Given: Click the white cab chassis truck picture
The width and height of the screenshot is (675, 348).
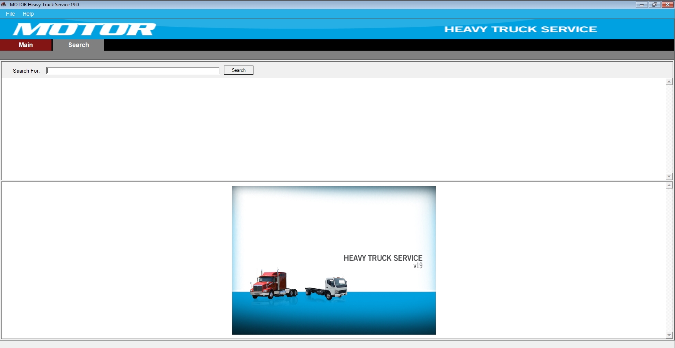Looking at the screenshot, I should click(x=326, y=288).
